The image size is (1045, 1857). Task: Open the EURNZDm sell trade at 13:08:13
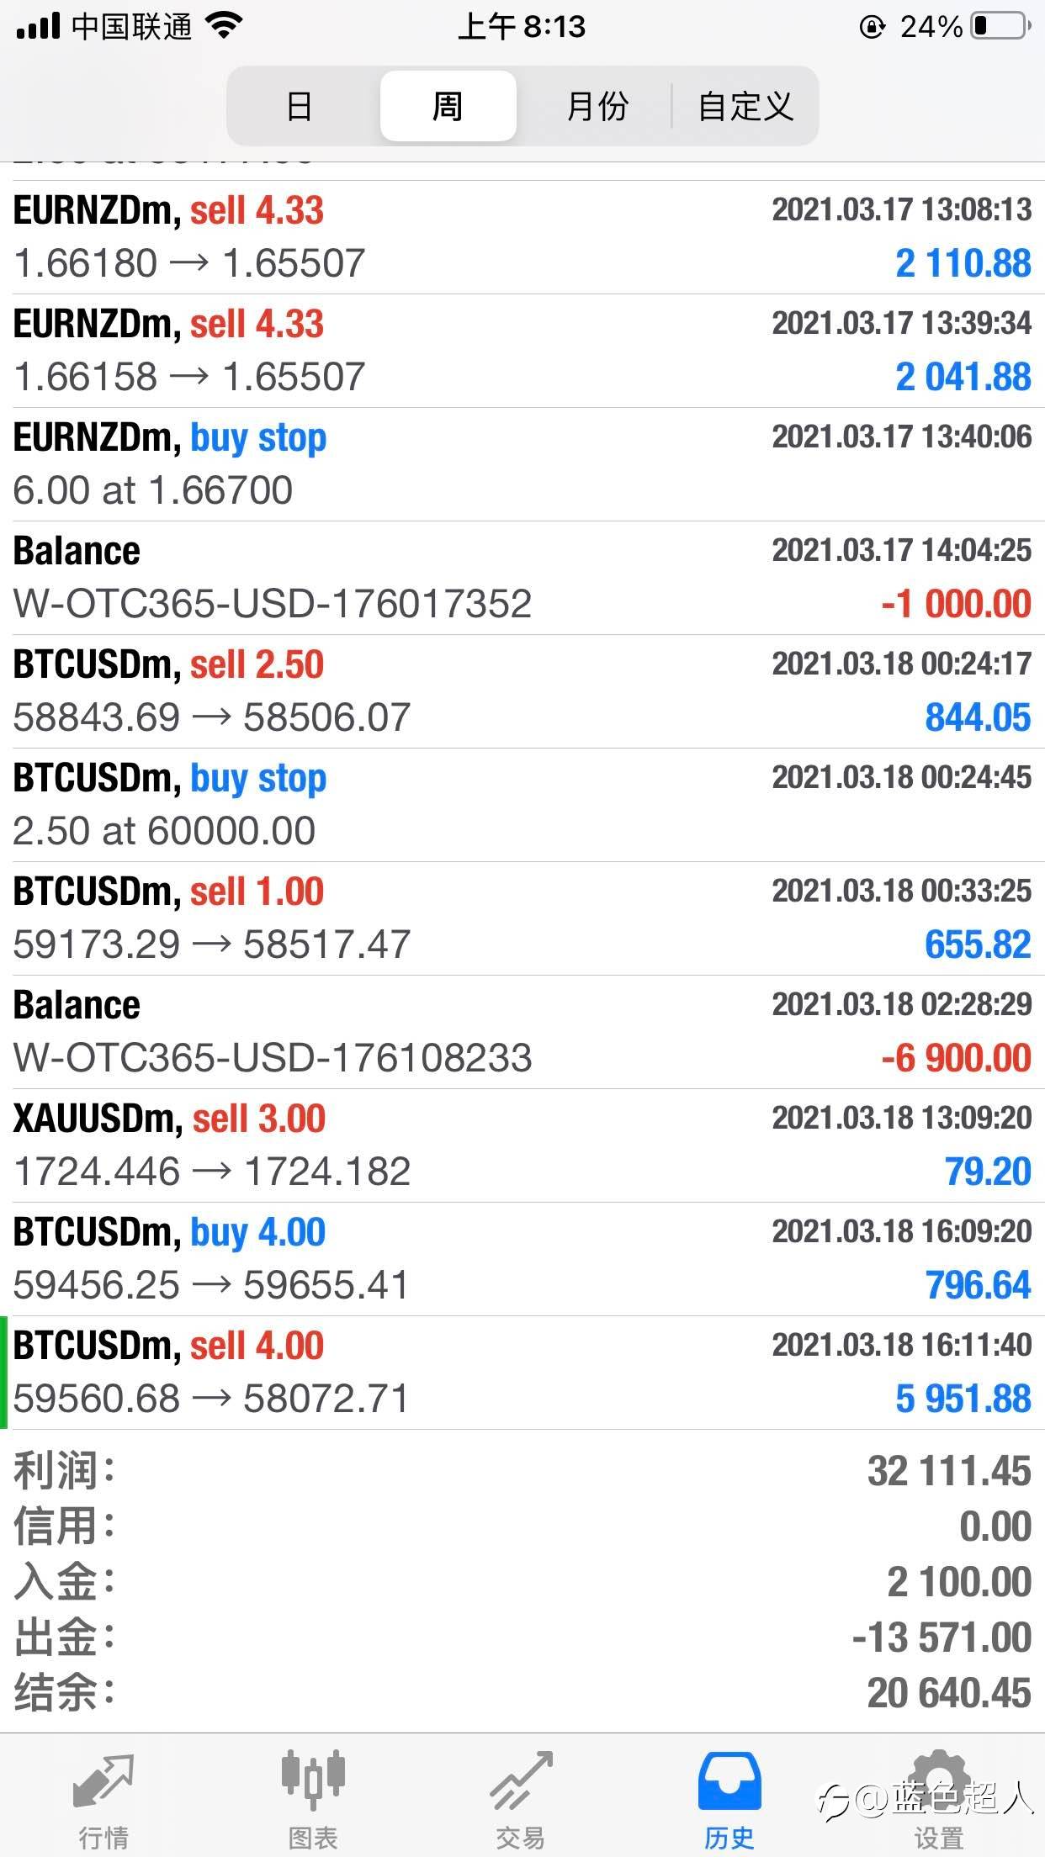522,237
